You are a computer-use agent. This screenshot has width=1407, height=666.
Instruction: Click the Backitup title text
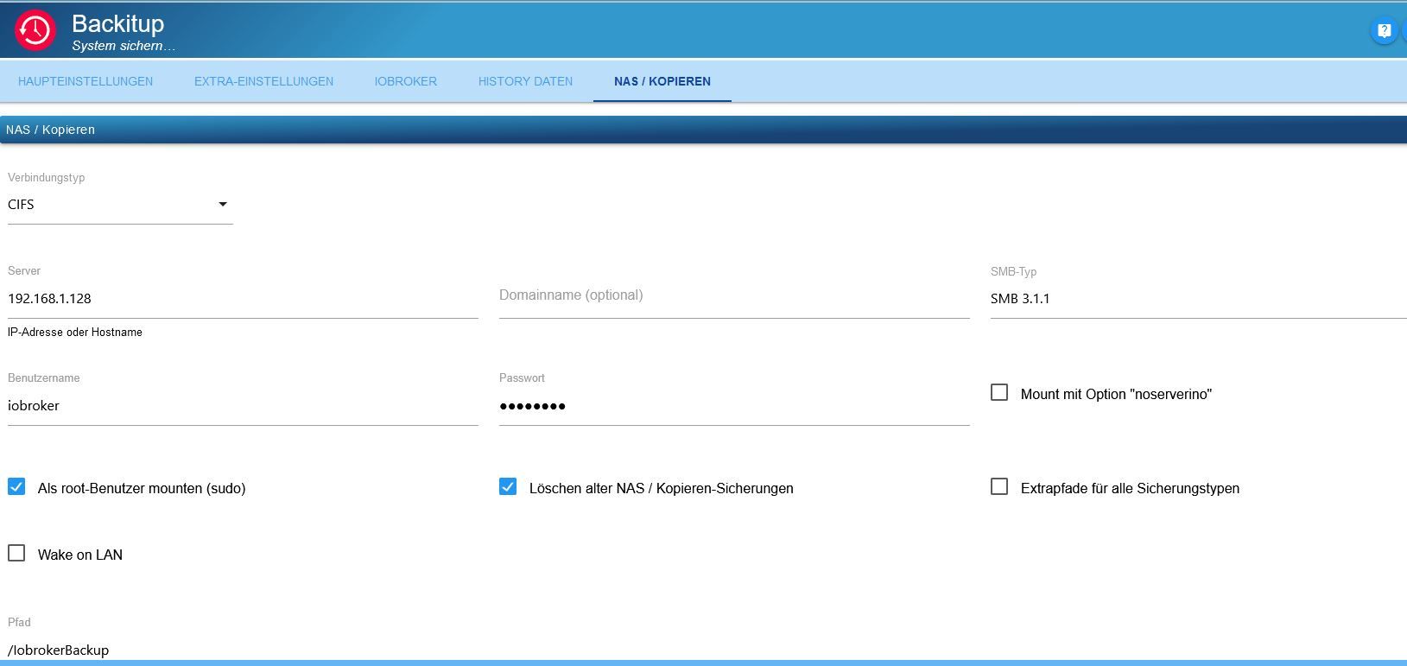click(118, 23)
